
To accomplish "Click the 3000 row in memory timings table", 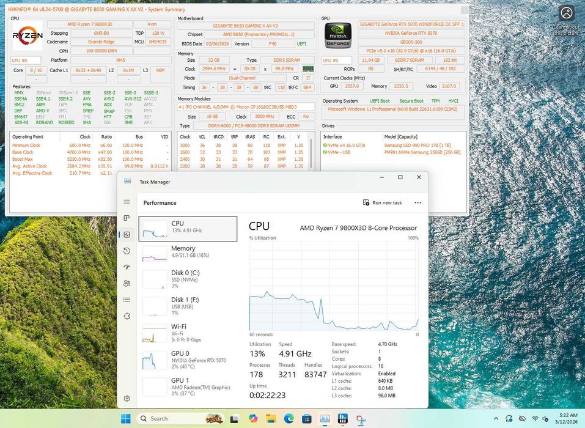I will [244, 145].
